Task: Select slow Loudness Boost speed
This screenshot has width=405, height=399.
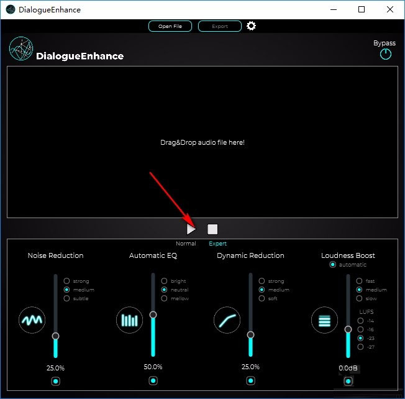Action: click(359, 298)
